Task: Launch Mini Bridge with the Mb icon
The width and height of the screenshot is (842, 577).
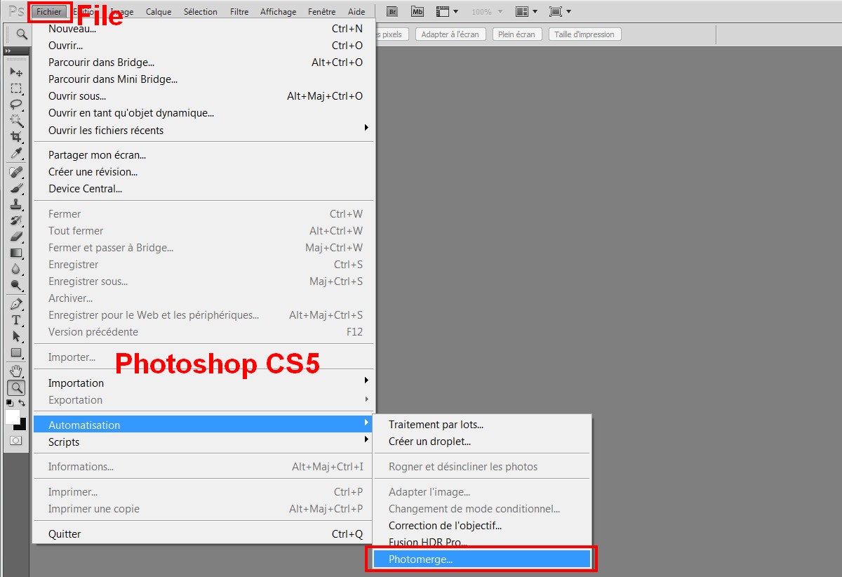Action: point(417,11)
